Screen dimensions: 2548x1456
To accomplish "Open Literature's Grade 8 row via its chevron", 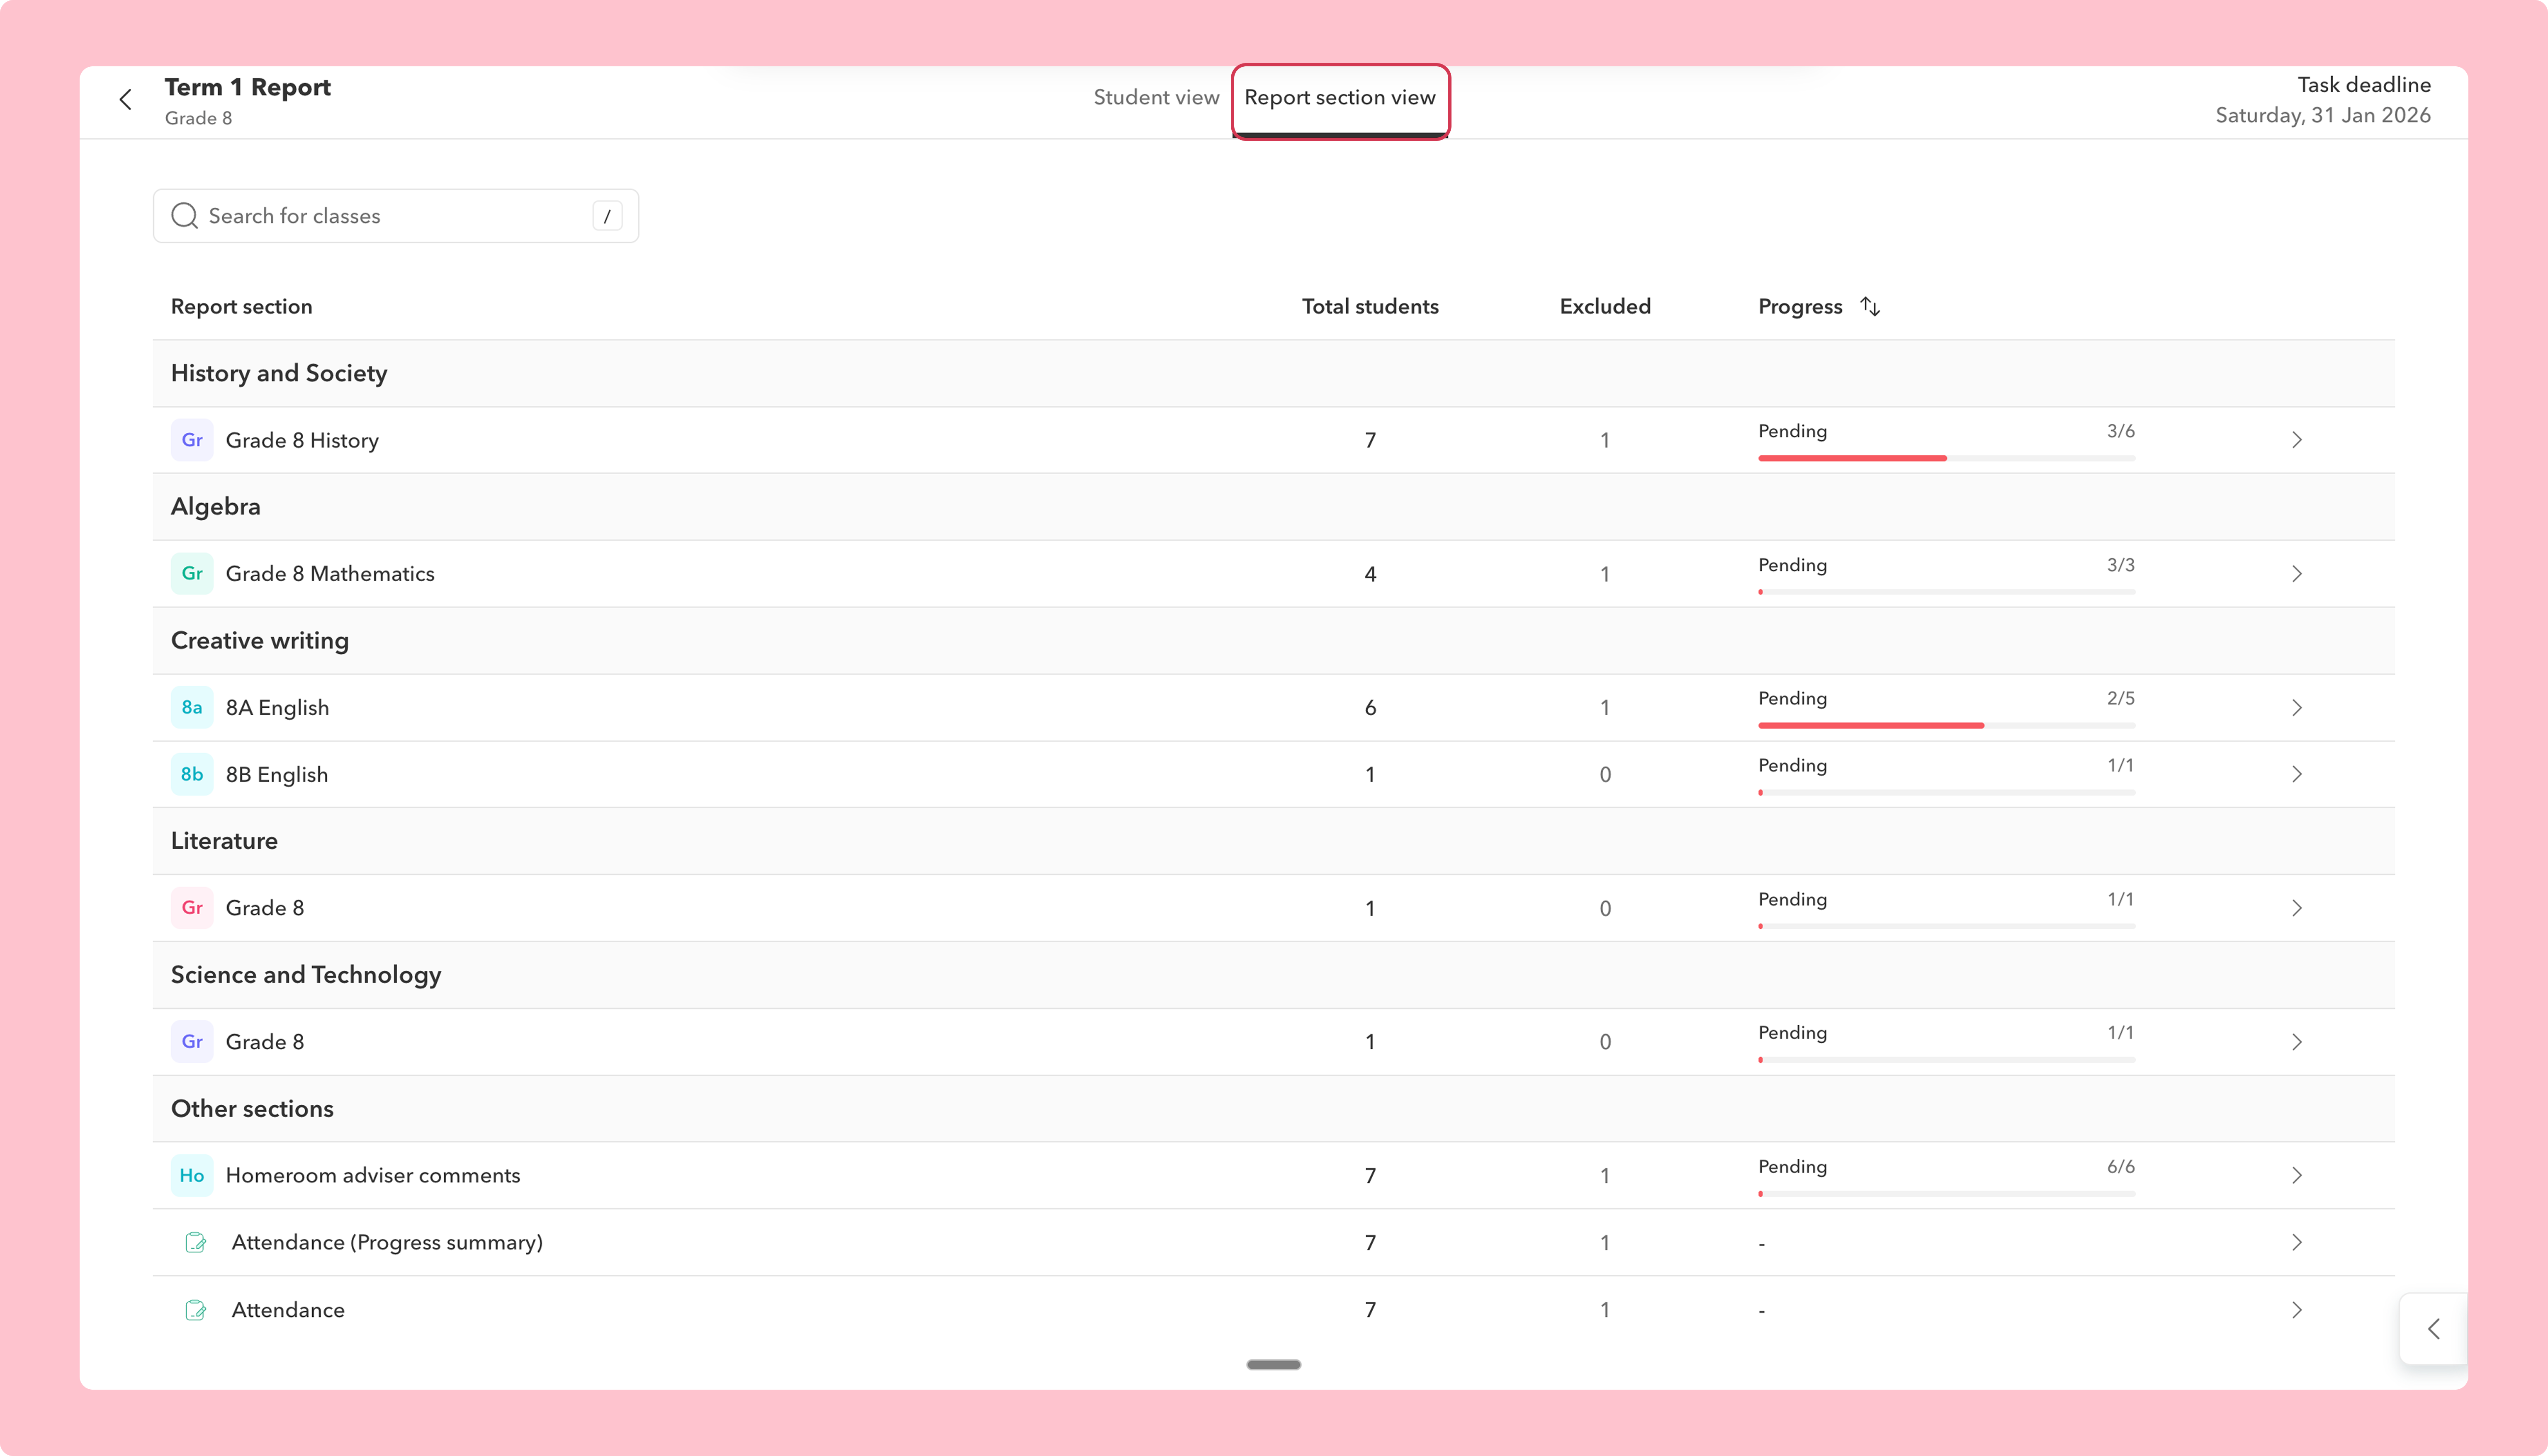I will (x=2297, y=908).
